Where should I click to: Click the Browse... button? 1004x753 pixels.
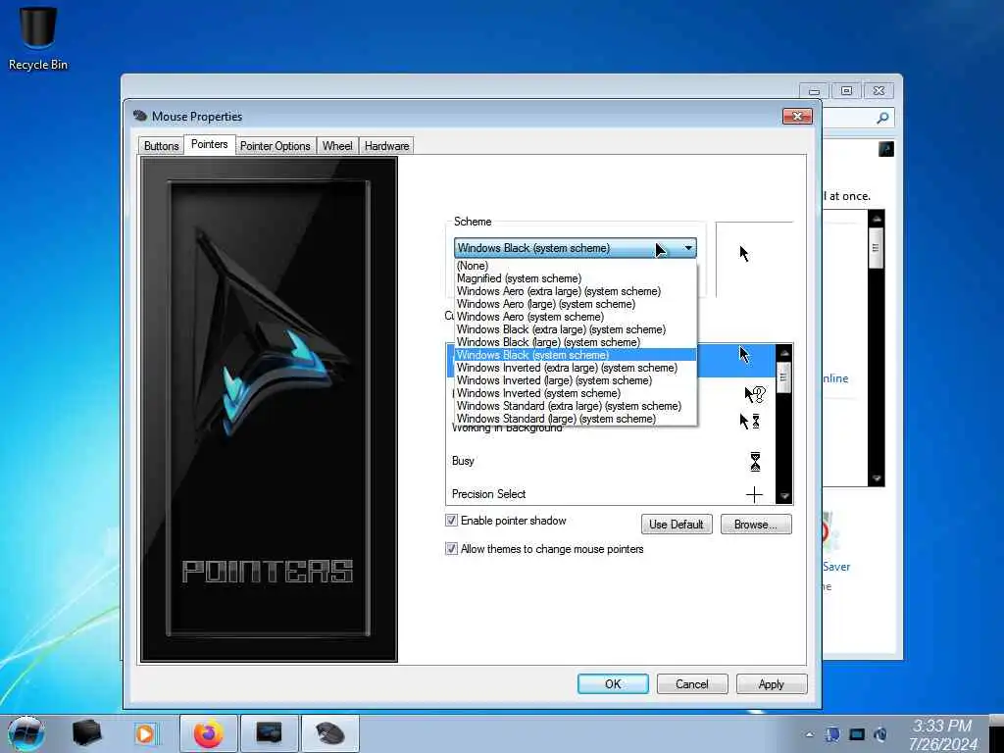[756, 525]
